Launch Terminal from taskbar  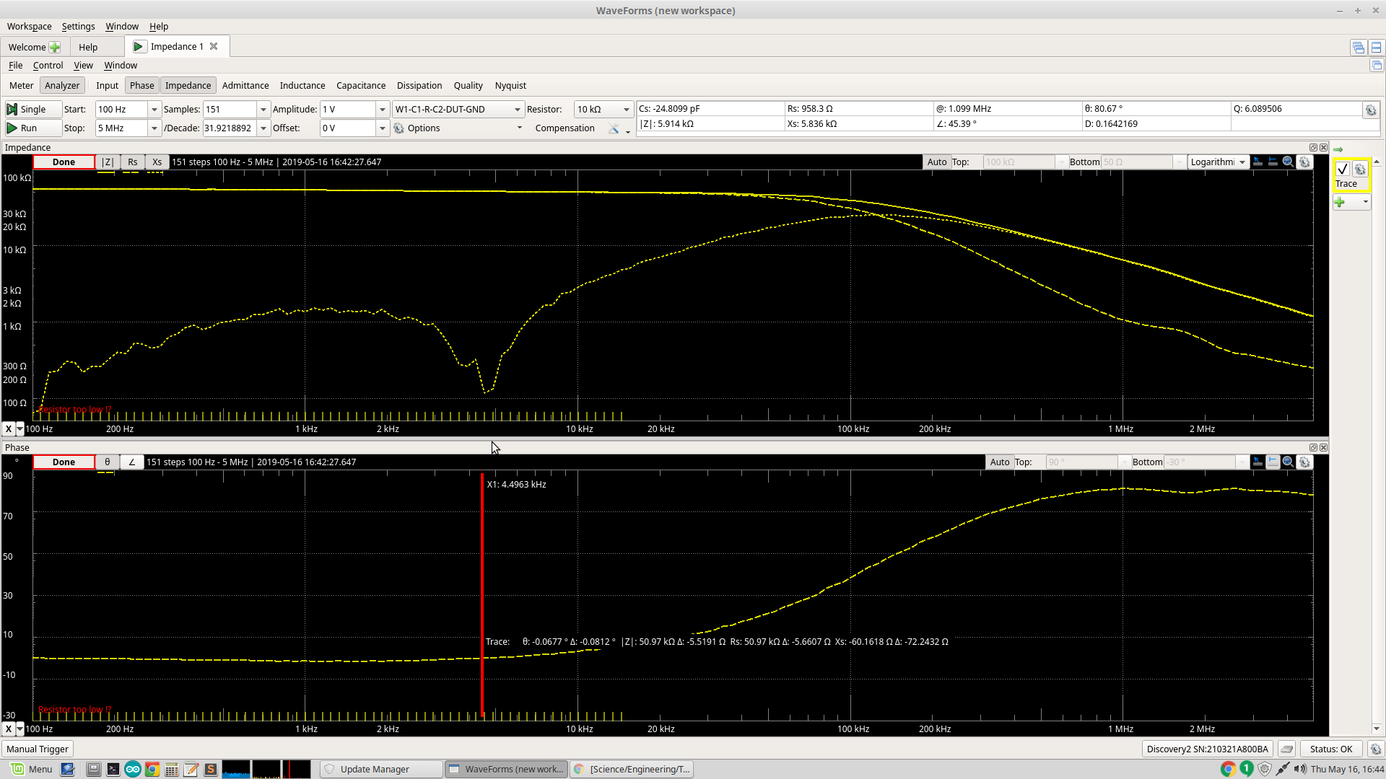[x=113, y=769]
